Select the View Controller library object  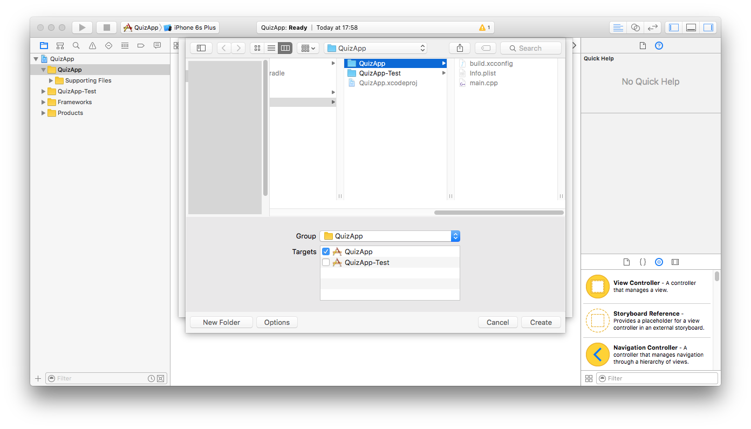pyautogui.click(x=648, y=287)
